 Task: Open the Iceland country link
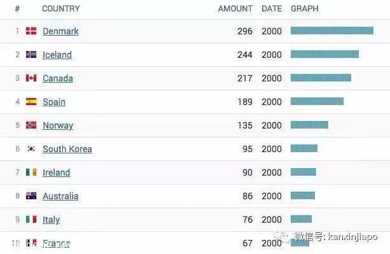[x=57, y=55]
